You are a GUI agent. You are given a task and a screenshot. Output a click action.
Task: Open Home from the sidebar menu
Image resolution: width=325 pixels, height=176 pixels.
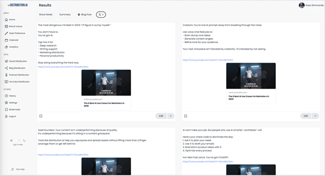[10, 20]
